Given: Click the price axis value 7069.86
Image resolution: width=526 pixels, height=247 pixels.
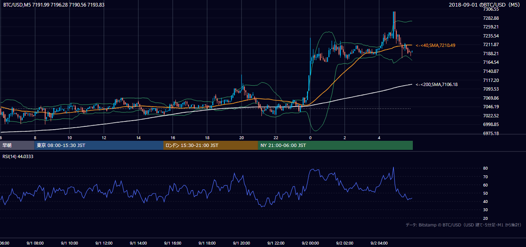Looking at the screenshot, I should point(491,98).
